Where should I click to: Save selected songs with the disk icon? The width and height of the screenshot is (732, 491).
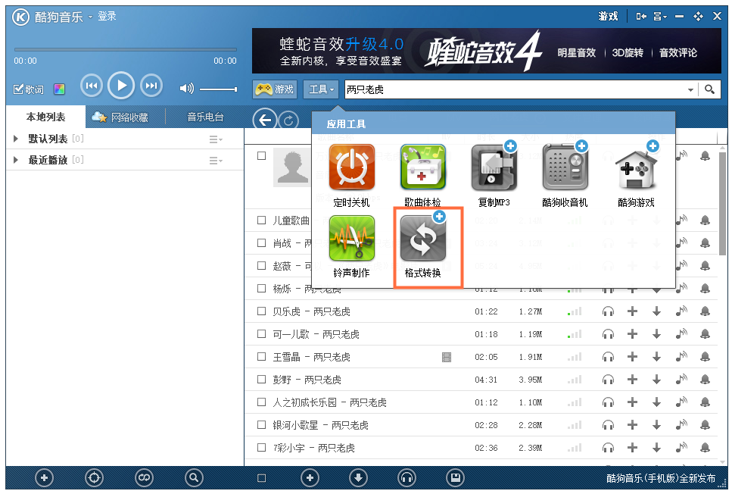pyautogui.click(x=455, y=477)
